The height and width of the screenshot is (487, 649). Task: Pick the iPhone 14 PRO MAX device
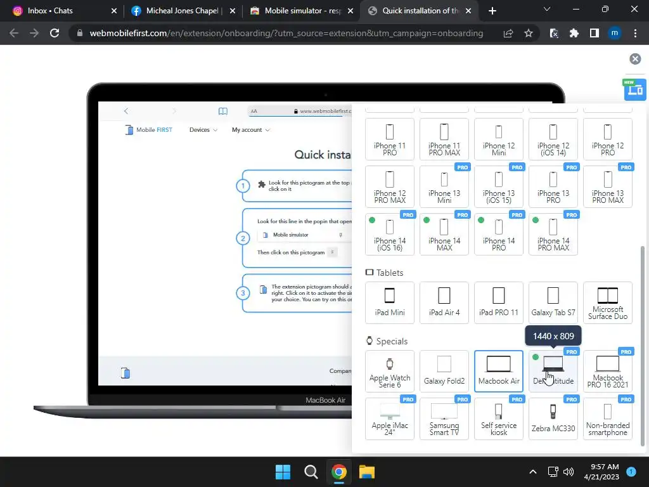(553, 235)
